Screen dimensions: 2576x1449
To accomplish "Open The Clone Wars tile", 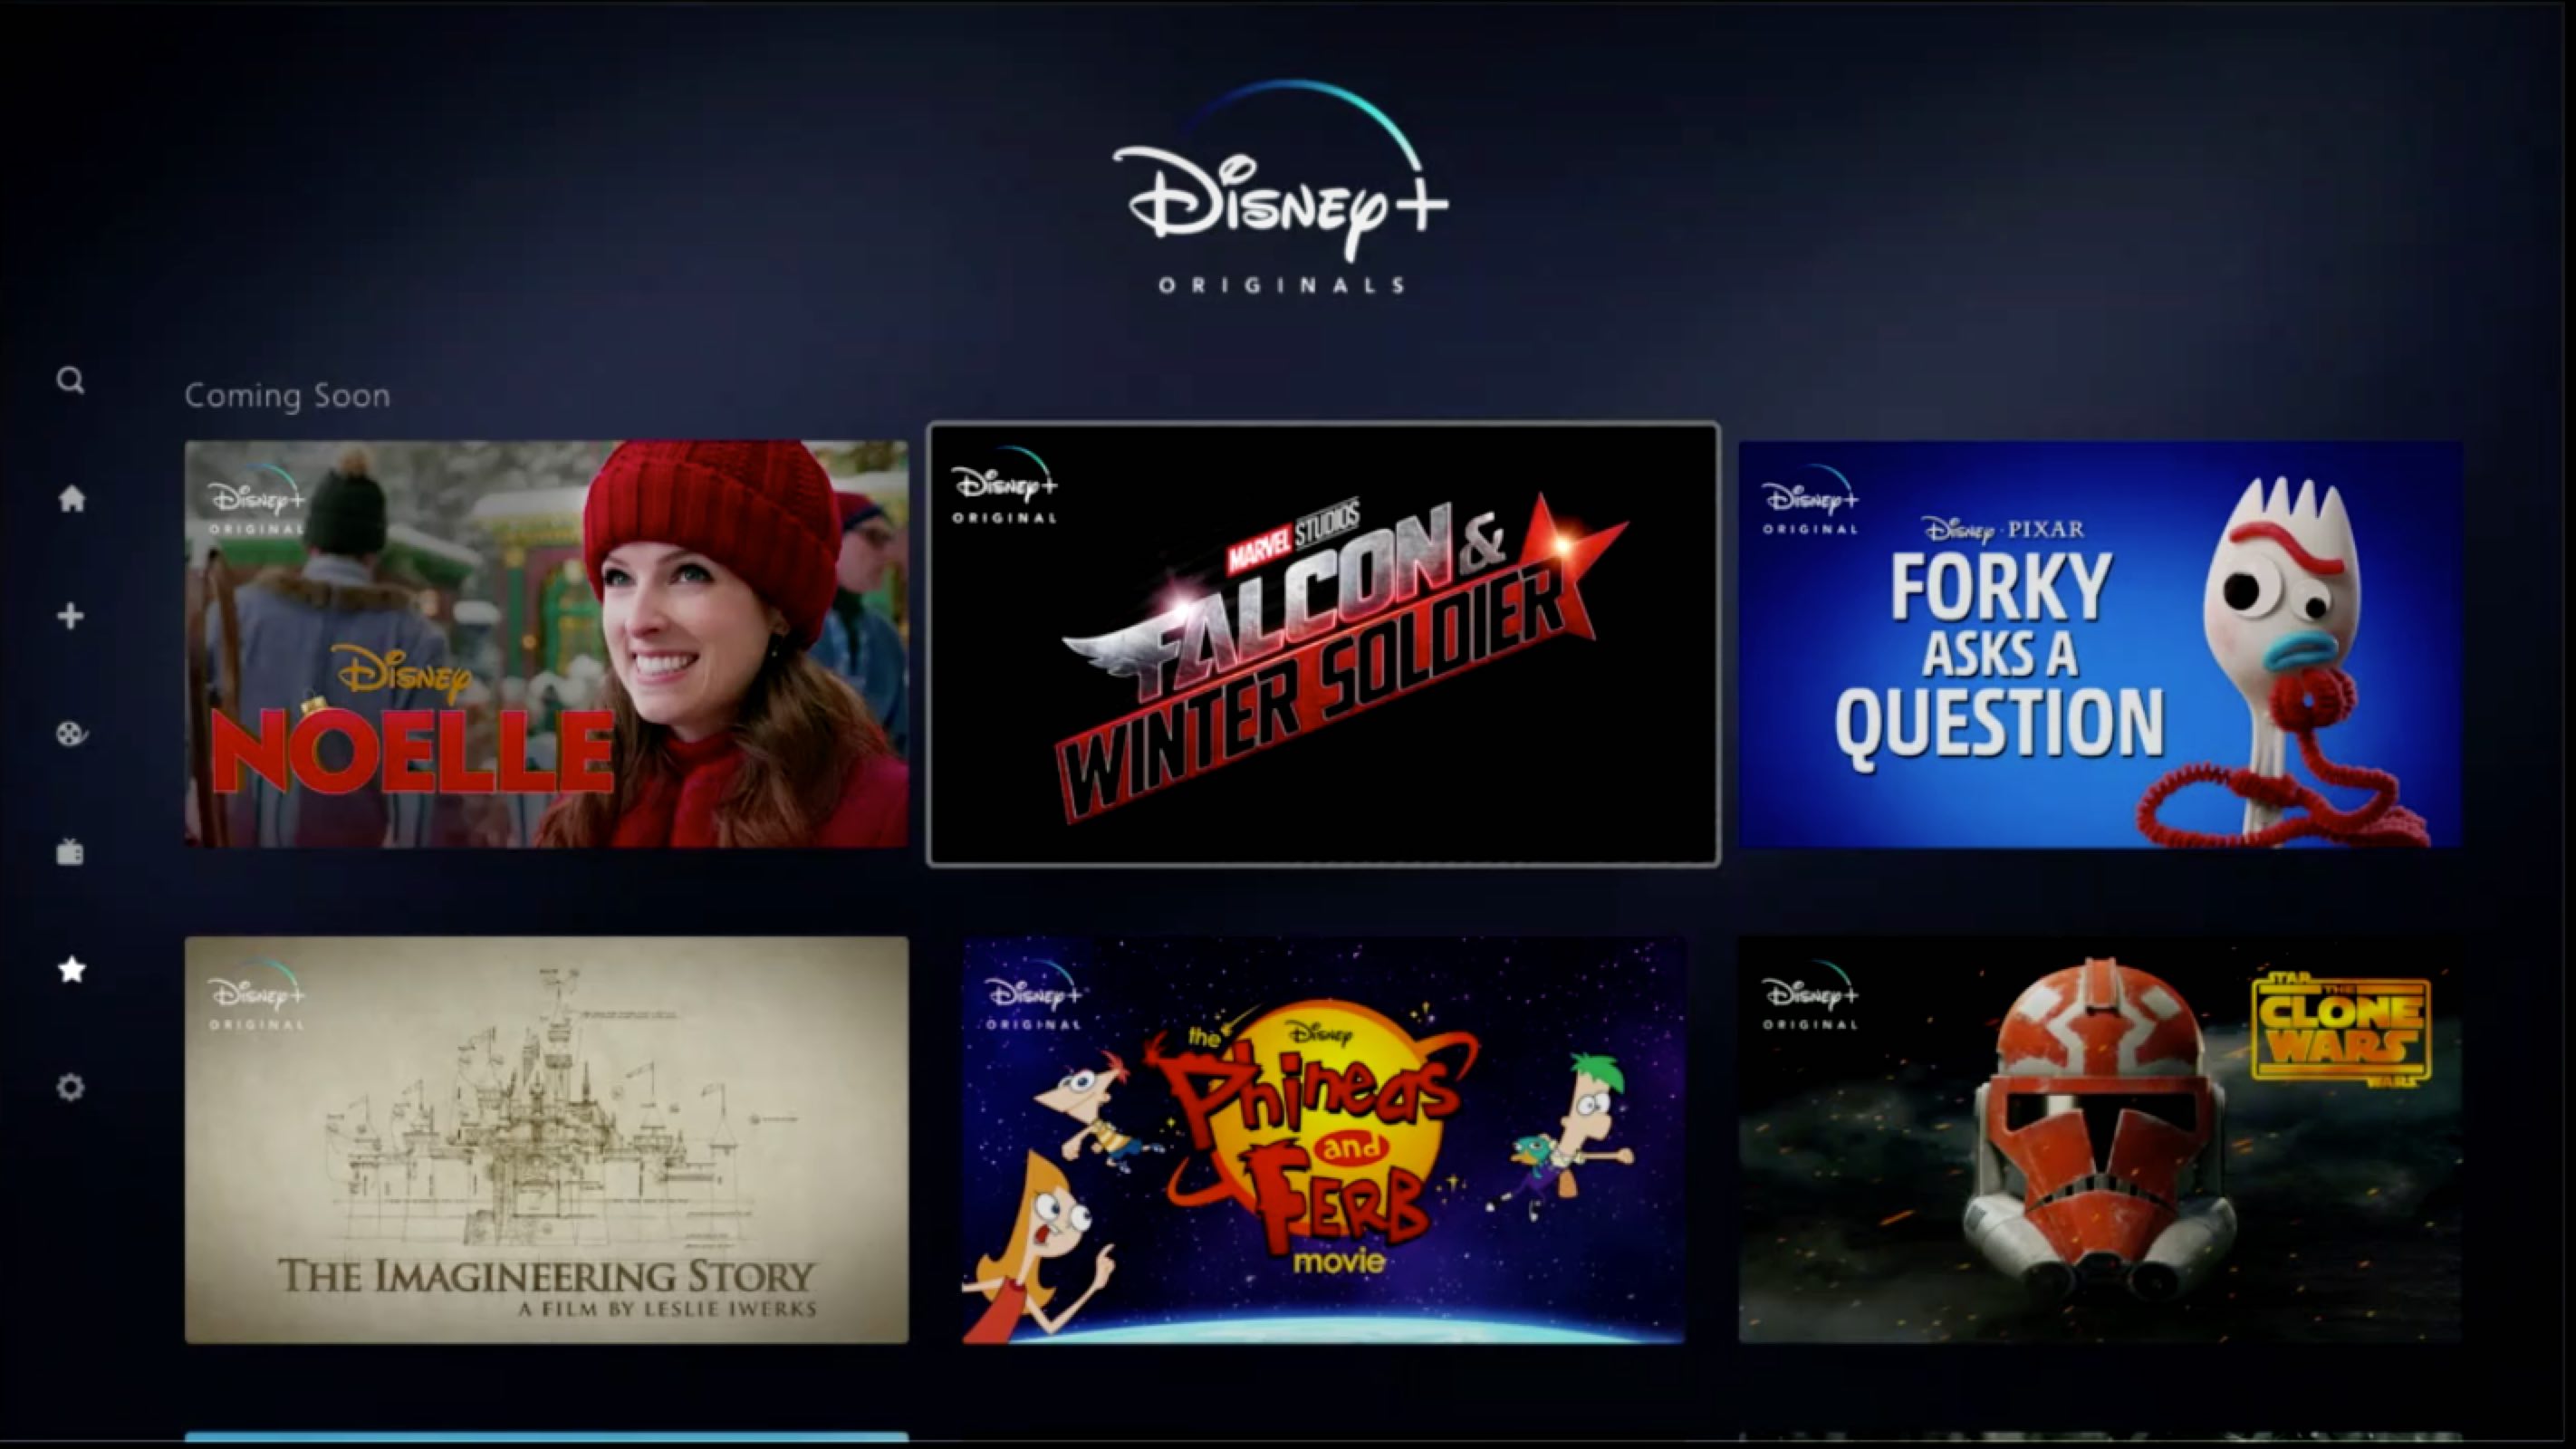I will (x=2099, y=1139).
